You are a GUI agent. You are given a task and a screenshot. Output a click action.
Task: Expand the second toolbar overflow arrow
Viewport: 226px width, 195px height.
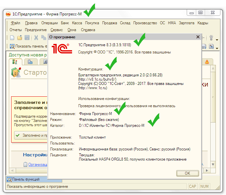point(217,48)
